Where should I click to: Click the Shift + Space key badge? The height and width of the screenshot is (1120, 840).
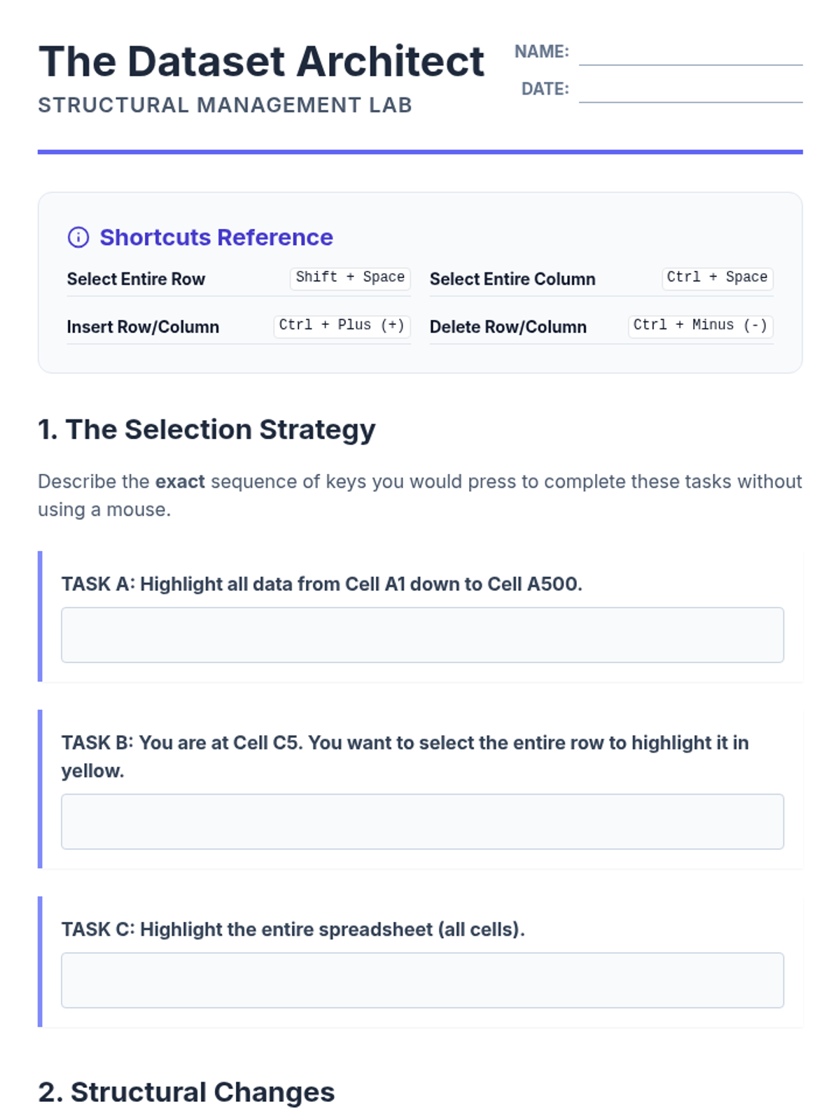tap(350, 277)
